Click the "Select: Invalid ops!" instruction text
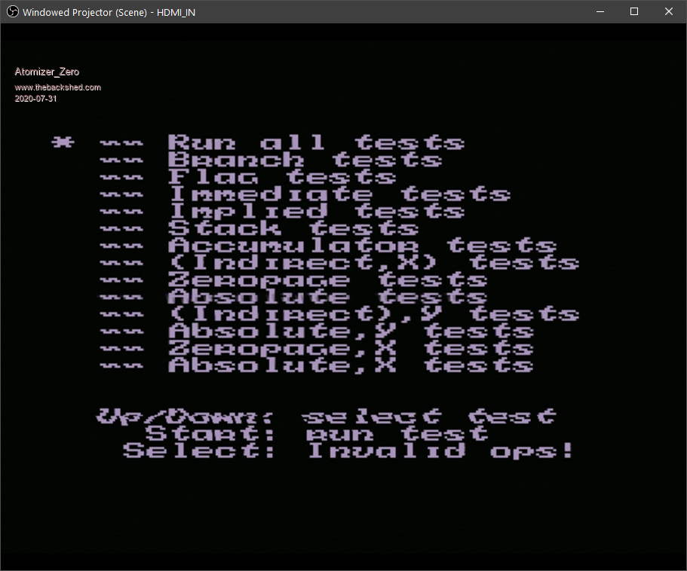The image size is (687, 571). tap(348, 451)
